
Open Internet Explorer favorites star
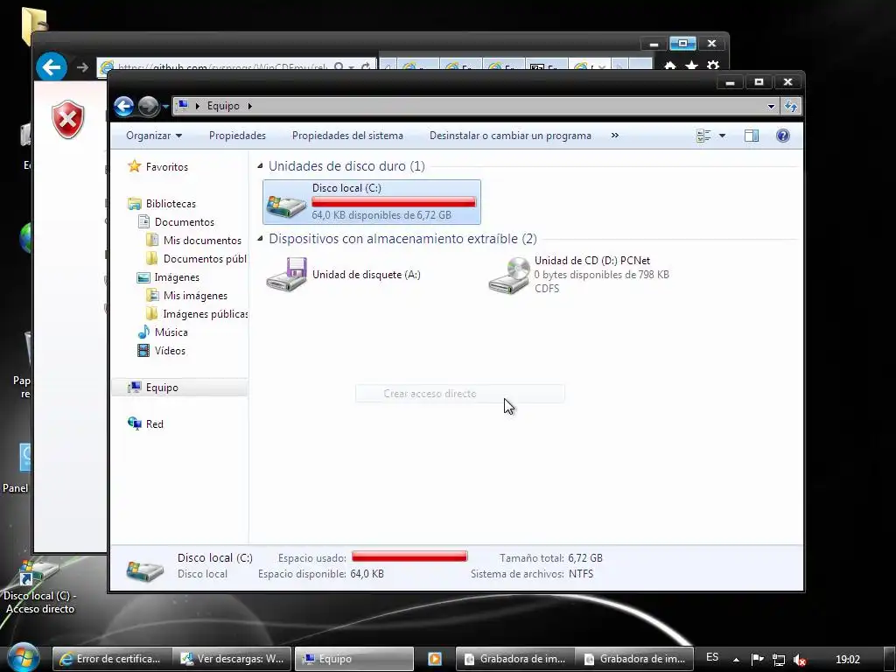691,66
